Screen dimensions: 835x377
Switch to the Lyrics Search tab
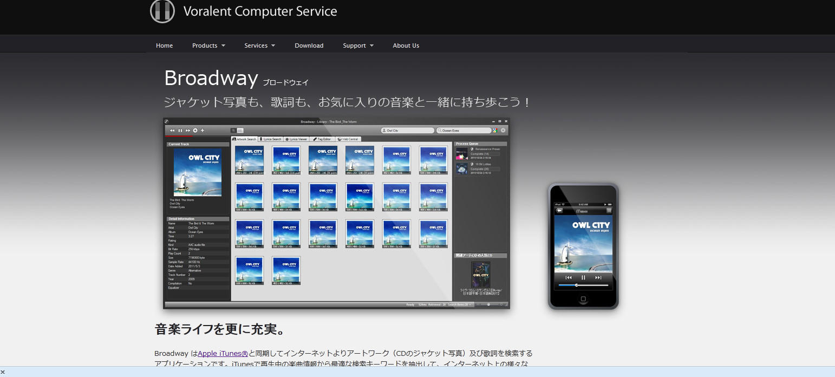tap(270, 139)
